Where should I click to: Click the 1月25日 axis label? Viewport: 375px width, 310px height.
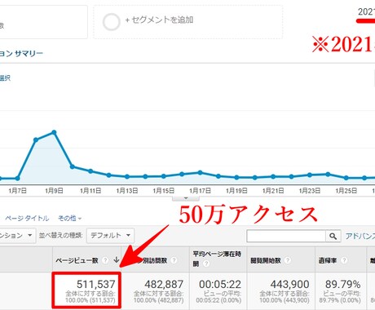click(346, 191)
